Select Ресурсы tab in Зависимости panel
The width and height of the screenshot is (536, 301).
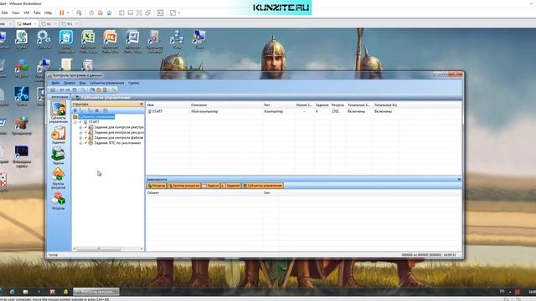pos(157,186)
